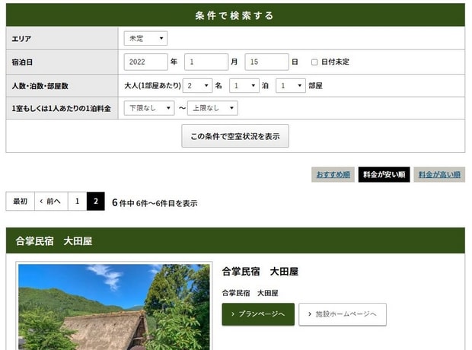Open the number of nights dropdown
The height and width of the screenshot is (350, 472).
[x=244, y=85]
